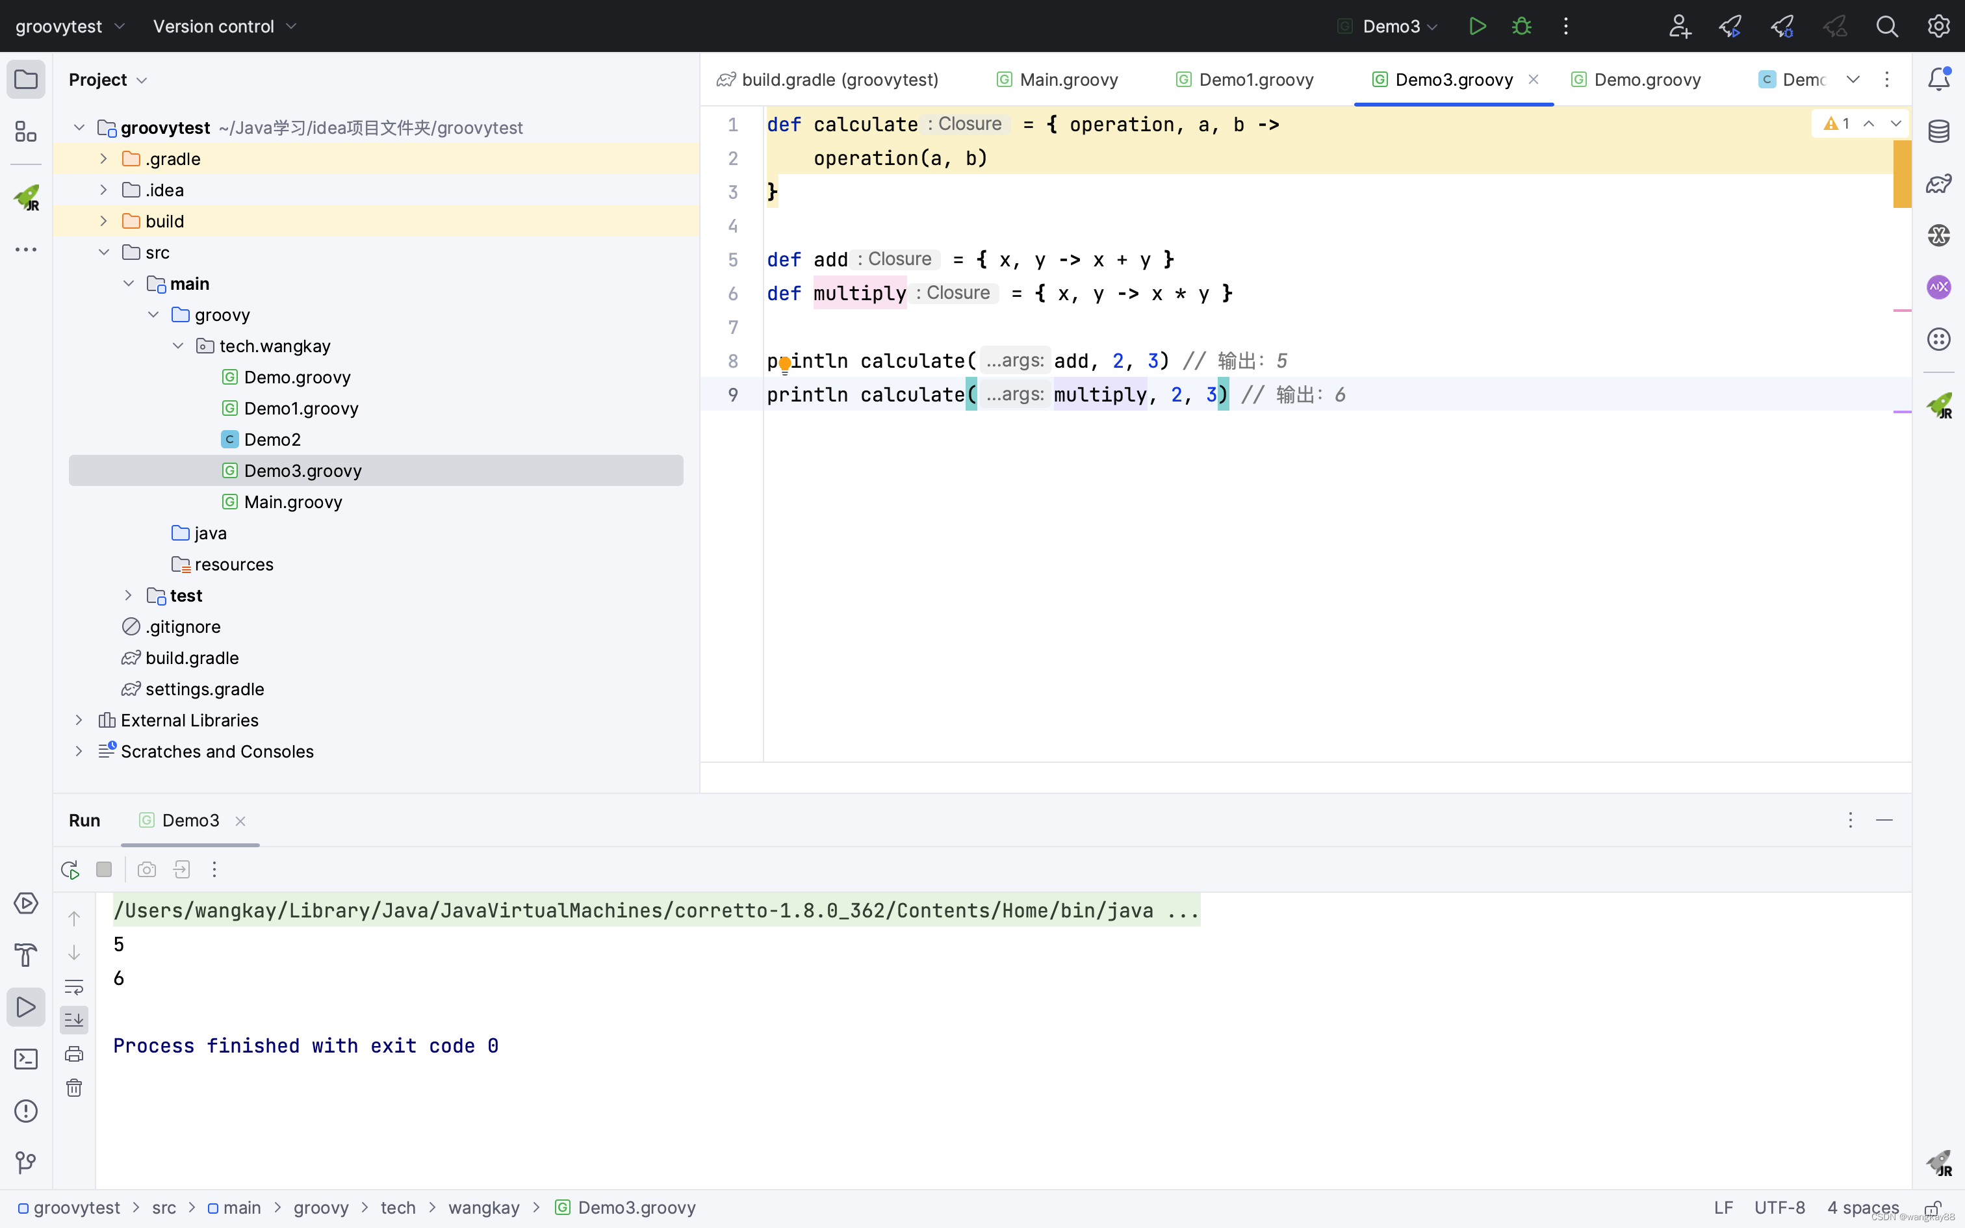Image resolution: width=1965 pixels, height=1228 pixels.
Task: Open Code With Me add-user icon
Action: [x=1679, y=26]
